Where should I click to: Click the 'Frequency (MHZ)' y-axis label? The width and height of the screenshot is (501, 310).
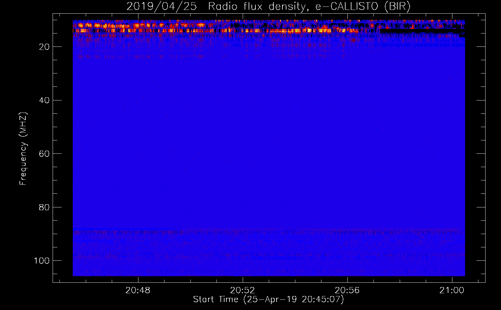click(23, 148)
